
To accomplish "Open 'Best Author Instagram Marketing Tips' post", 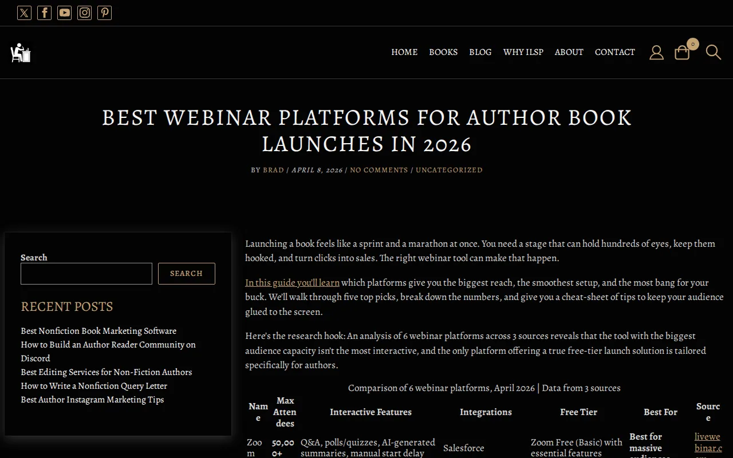I will click(92, 400).
